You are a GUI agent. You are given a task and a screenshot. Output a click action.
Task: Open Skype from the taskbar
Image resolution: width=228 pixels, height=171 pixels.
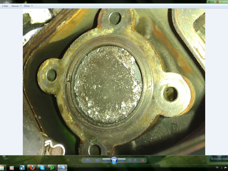(x=42, y=168)
